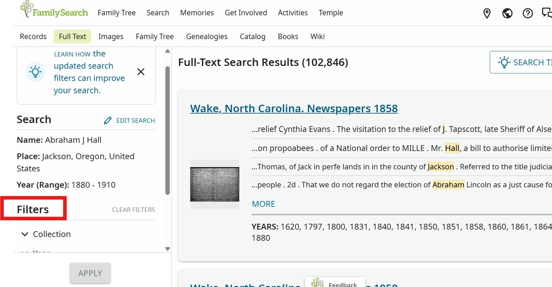Open the Memories menu

(197, 13)
